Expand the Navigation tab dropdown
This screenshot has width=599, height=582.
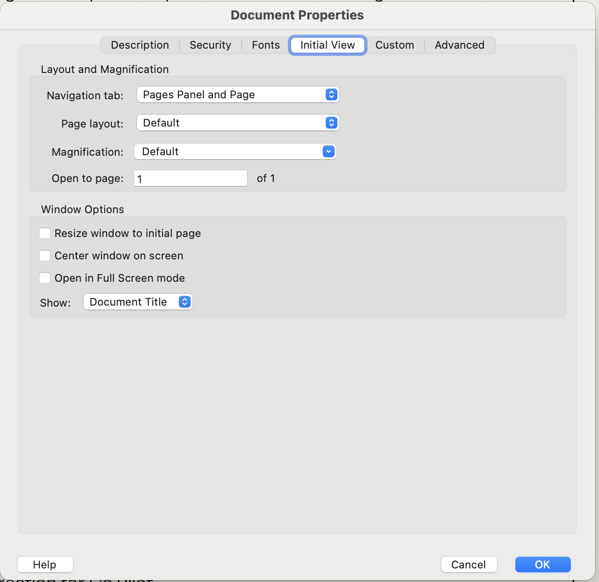(x=237, y=95)
